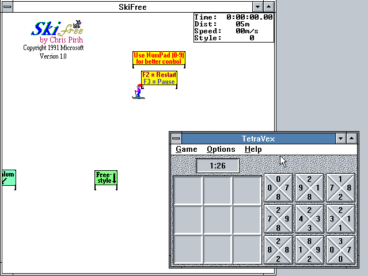
Task: Click the top-right empty board cell
Action: pos(247,190)
